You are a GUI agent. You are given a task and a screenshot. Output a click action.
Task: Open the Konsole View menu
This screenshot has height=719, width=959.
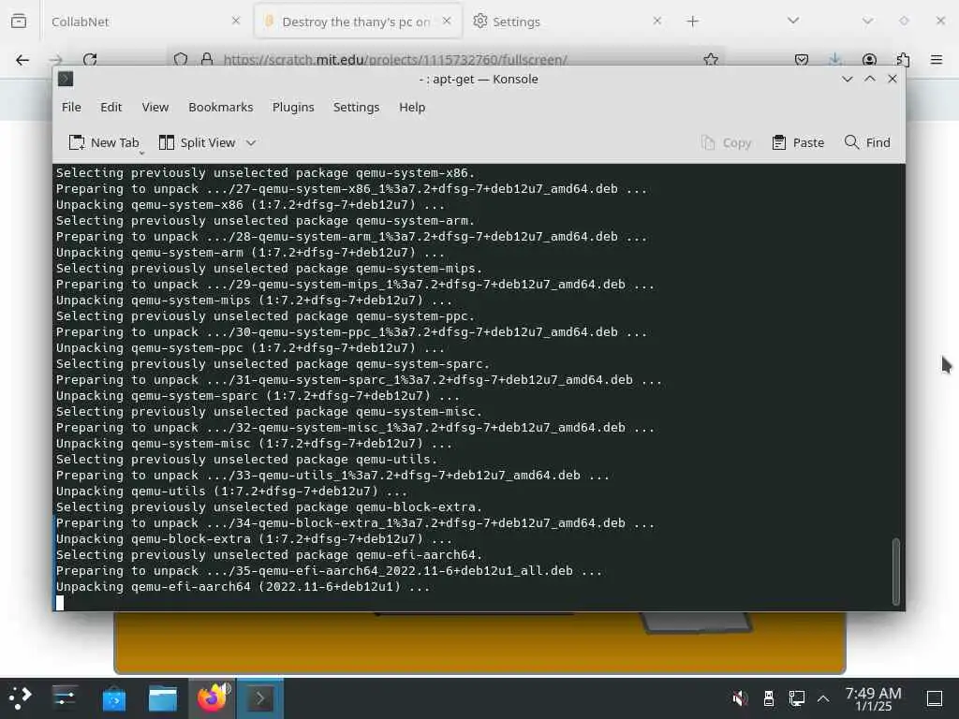click(x=155, y=107)
